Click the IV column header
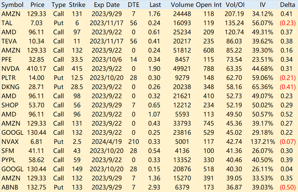Screen dimensions: 298x192 pos(263,5)
